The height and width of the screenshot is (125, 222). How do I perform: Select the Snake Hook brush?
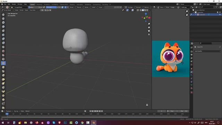point(3,83)
